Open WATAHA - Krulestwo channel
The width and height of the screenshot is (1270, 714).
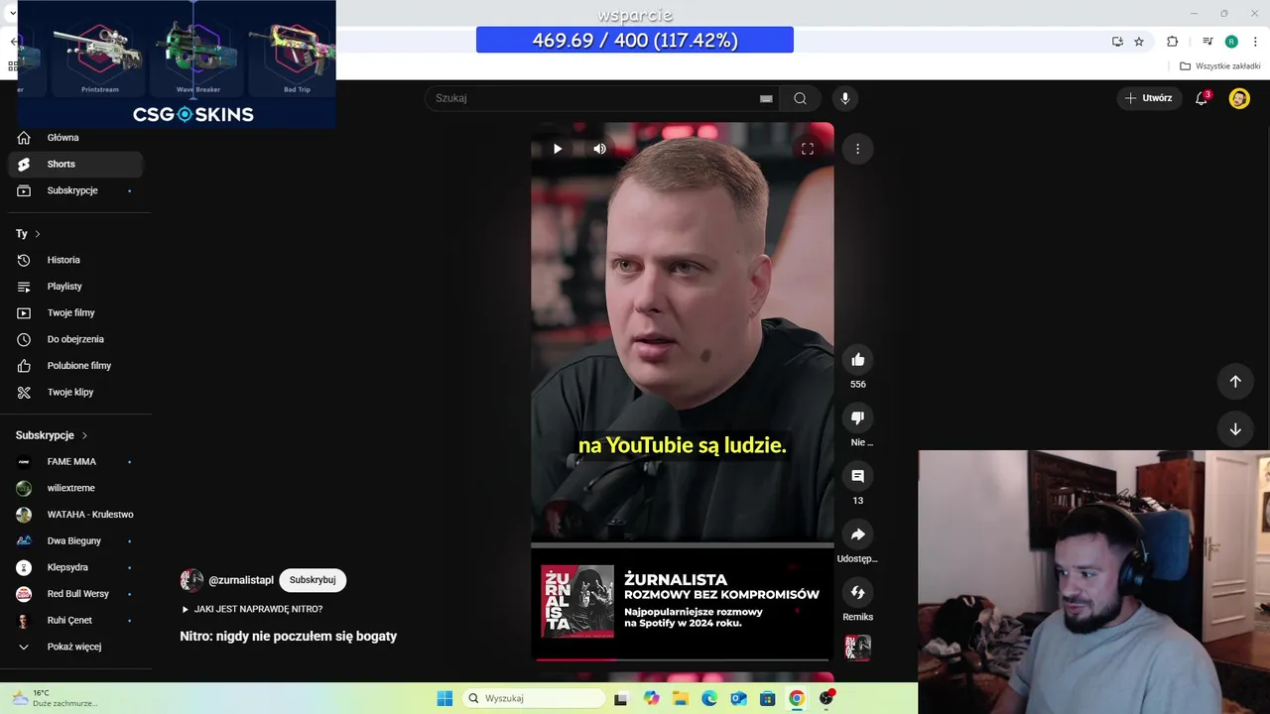click(75, 515)
